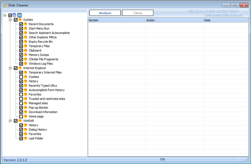The image size is (251, 164).
Task: Click the Section column header
Action: [117, 20]
